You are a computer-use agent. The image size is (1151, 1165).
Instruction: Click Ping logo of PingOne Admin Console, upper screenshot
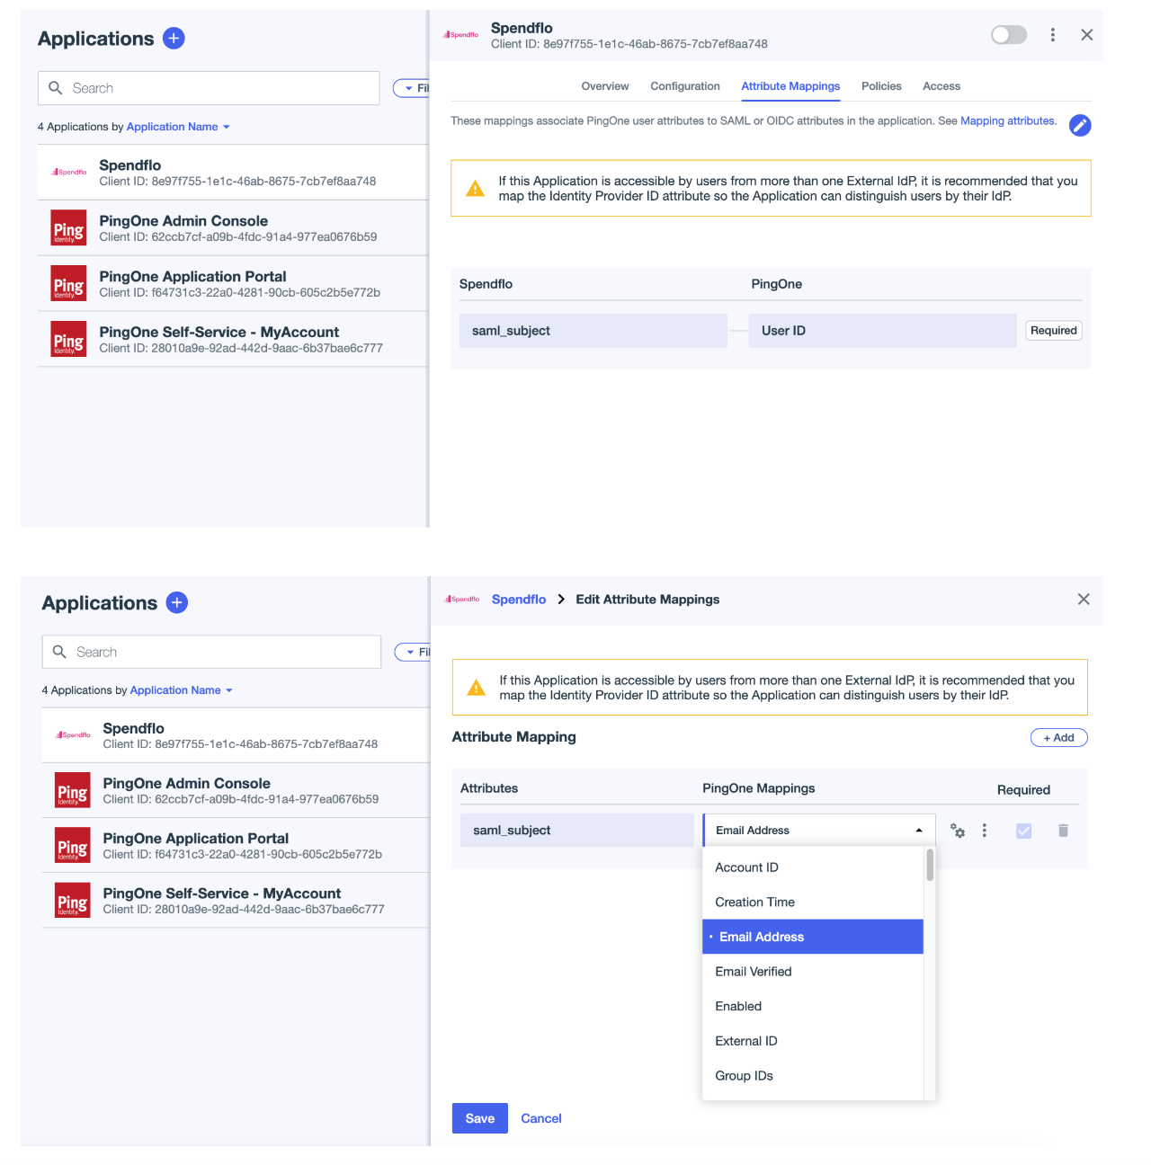(x=69, y=228)
